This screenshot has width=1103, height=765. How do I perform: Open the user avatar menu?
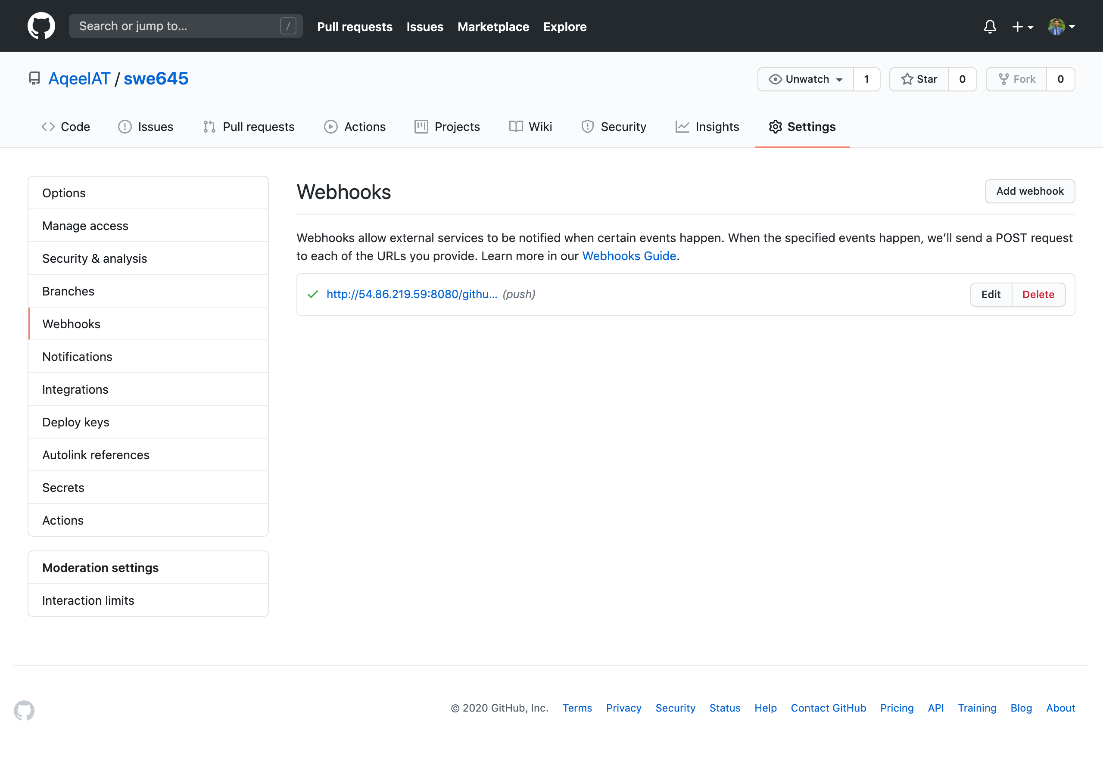[1061, 27]
